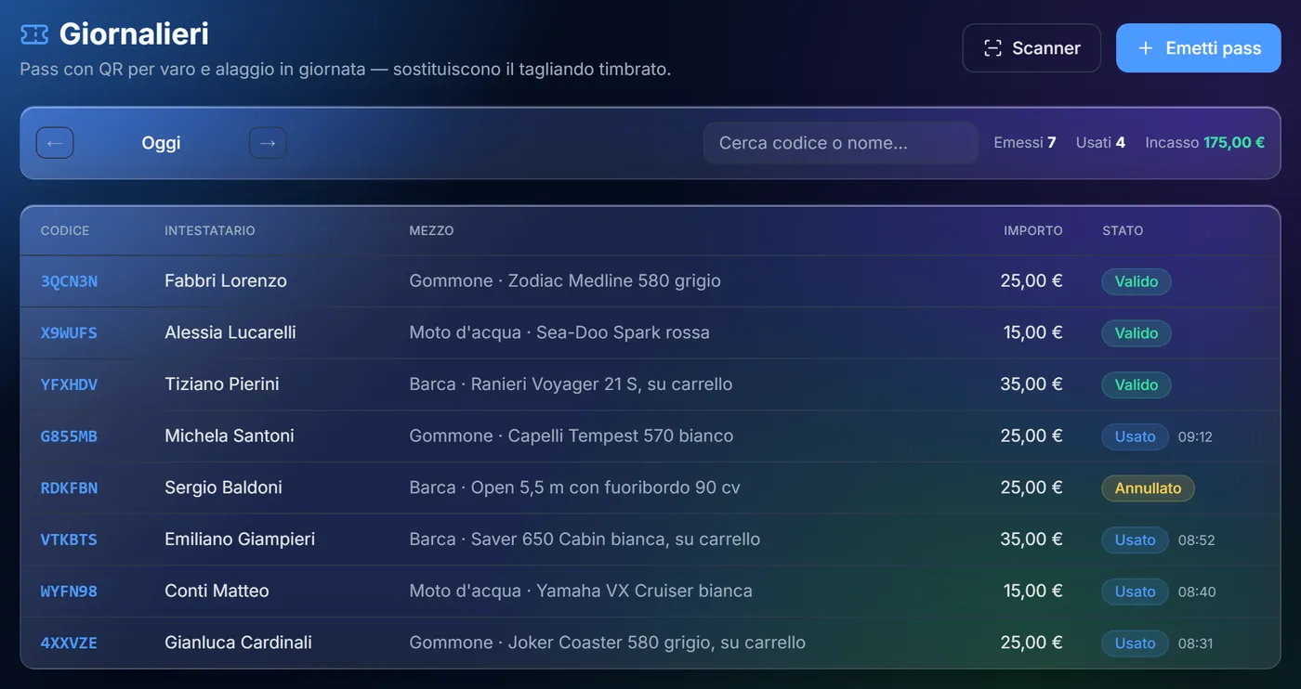Click the Incasso 175,00 € total

click(x=1204, y=143)
